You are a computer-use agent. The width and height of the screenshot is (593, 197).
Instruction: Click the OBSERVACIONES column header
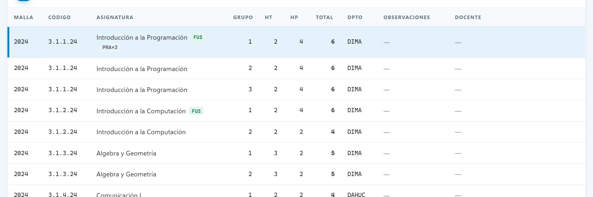pos(407,17)
